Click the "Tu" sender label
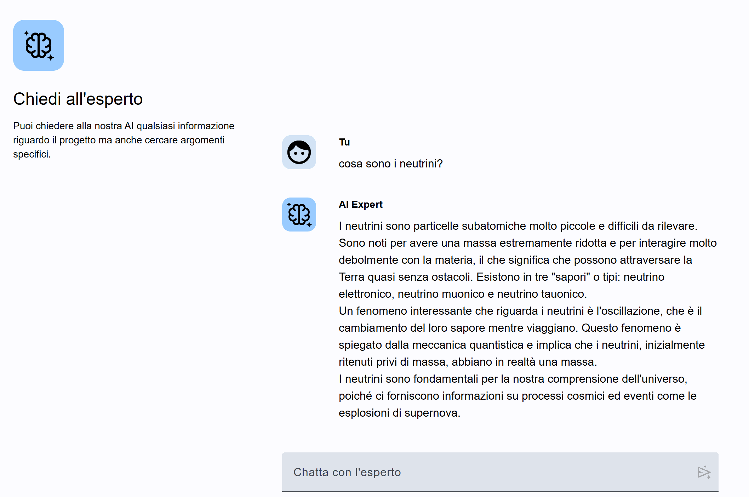 (x=344, y=142)
